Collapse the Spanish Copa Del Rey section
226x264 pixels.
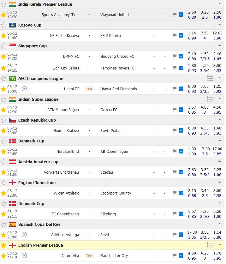click(219, 225)
